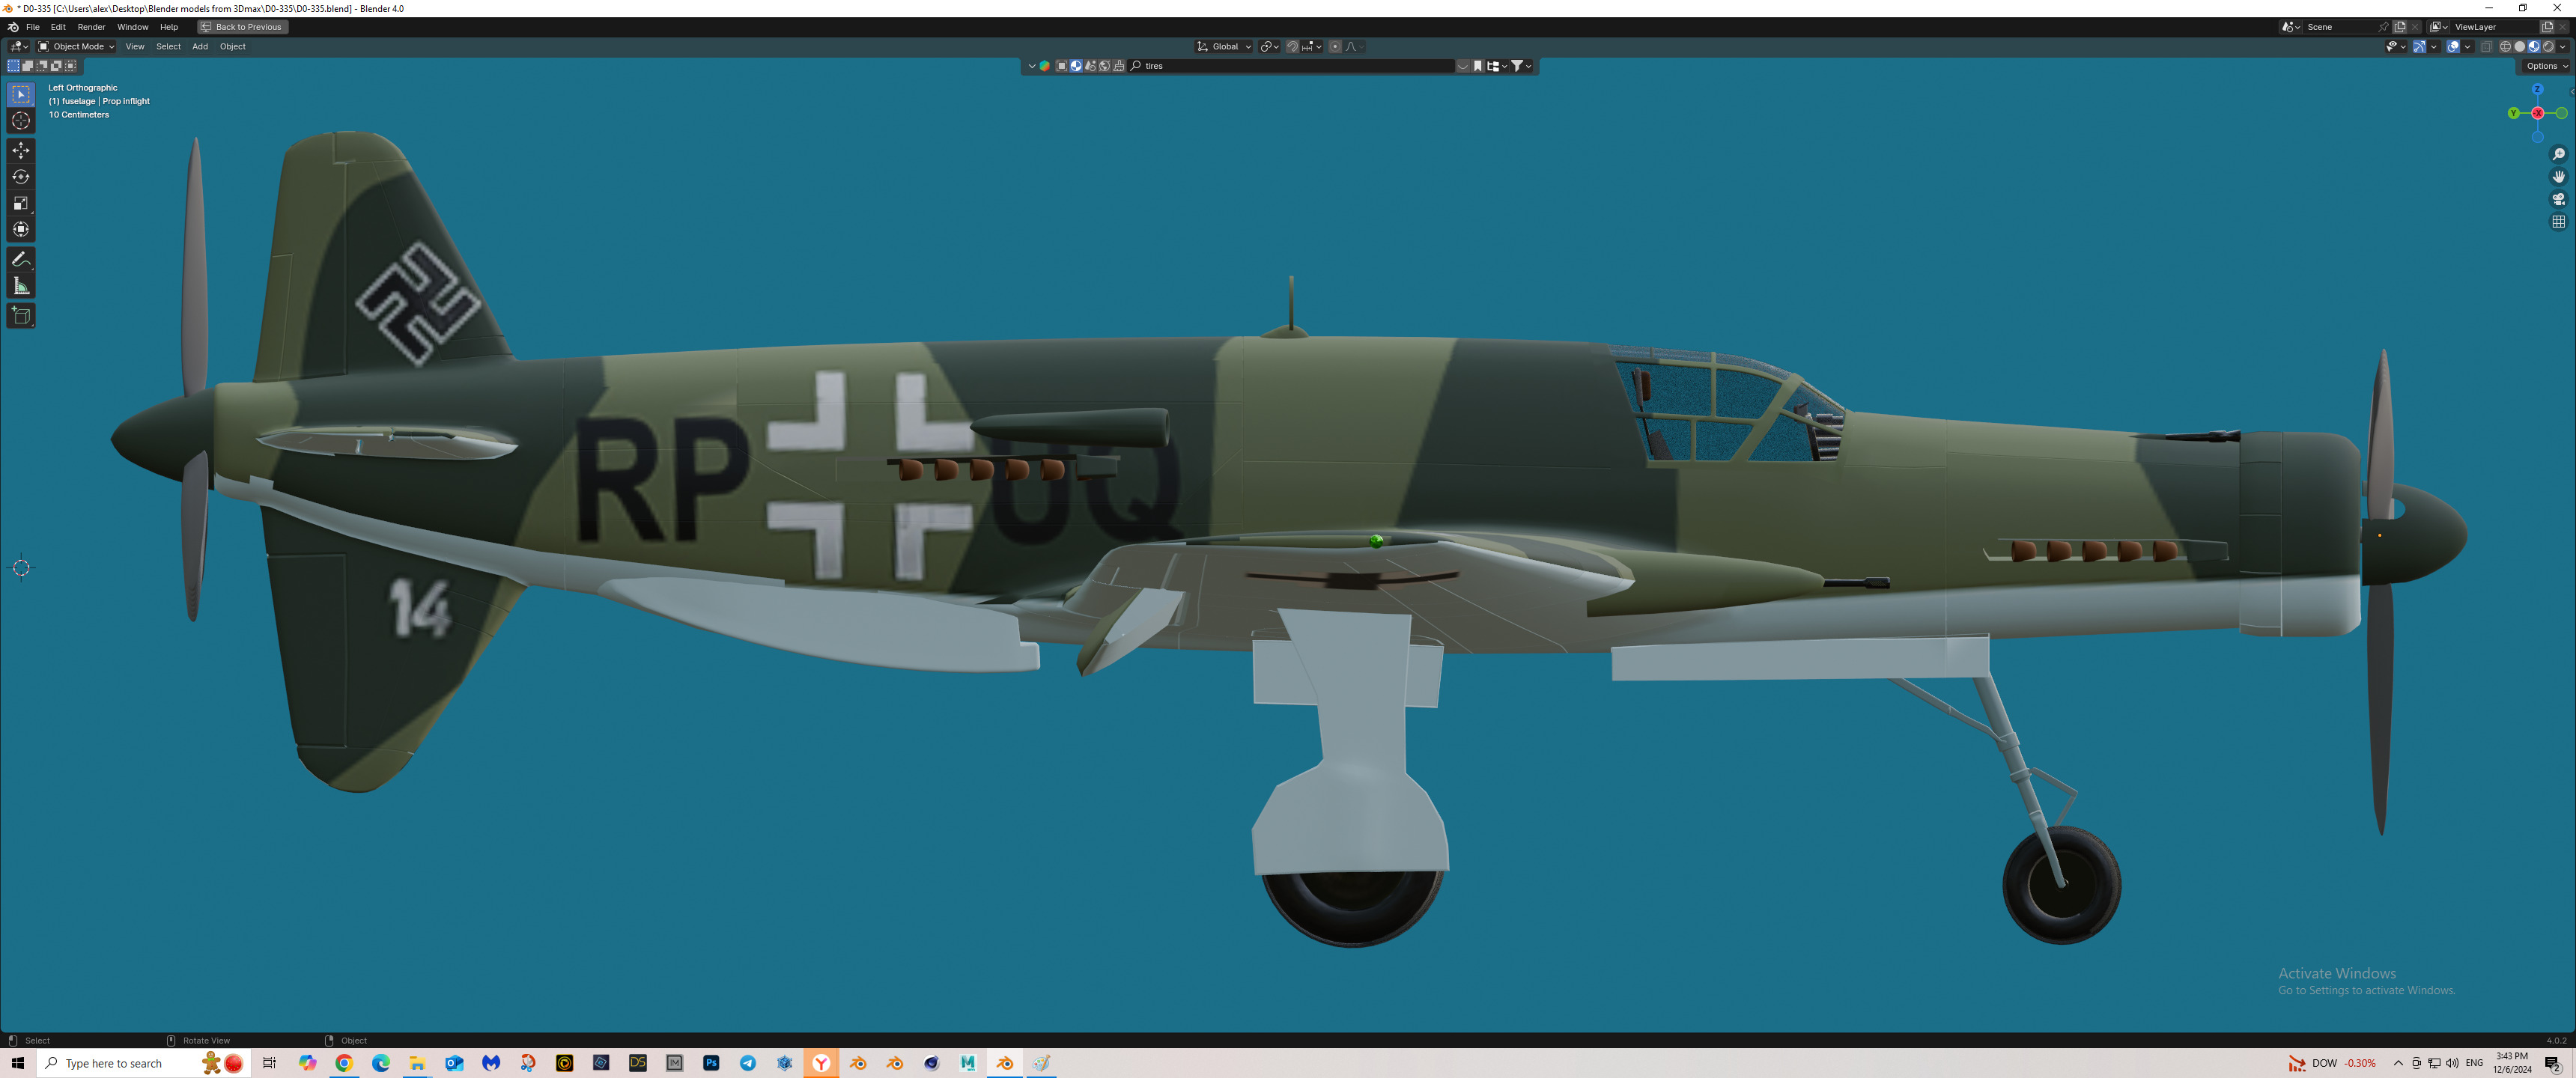Open the Help menu
Image resolution: width=2576 pixels, height=1078 pixels.
(169, 27)
